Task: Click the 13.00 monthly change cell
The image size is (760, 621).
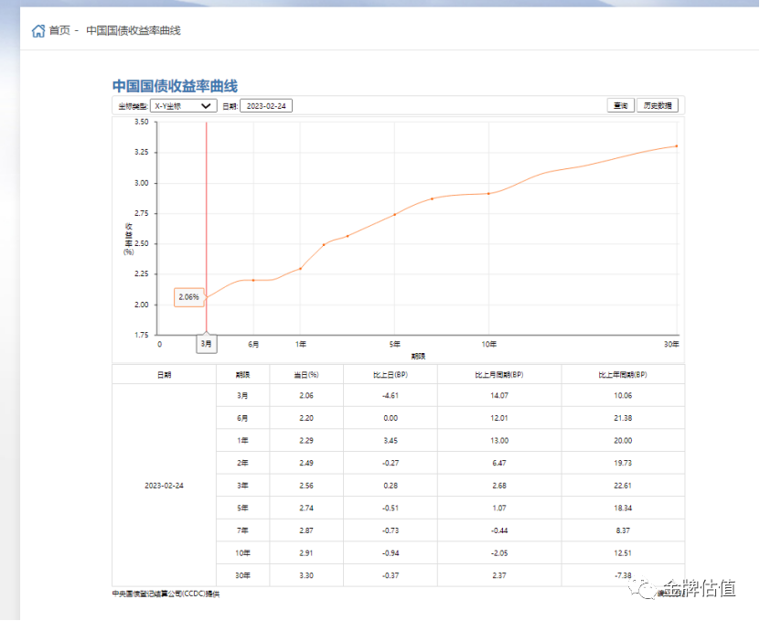Action: 499,441
